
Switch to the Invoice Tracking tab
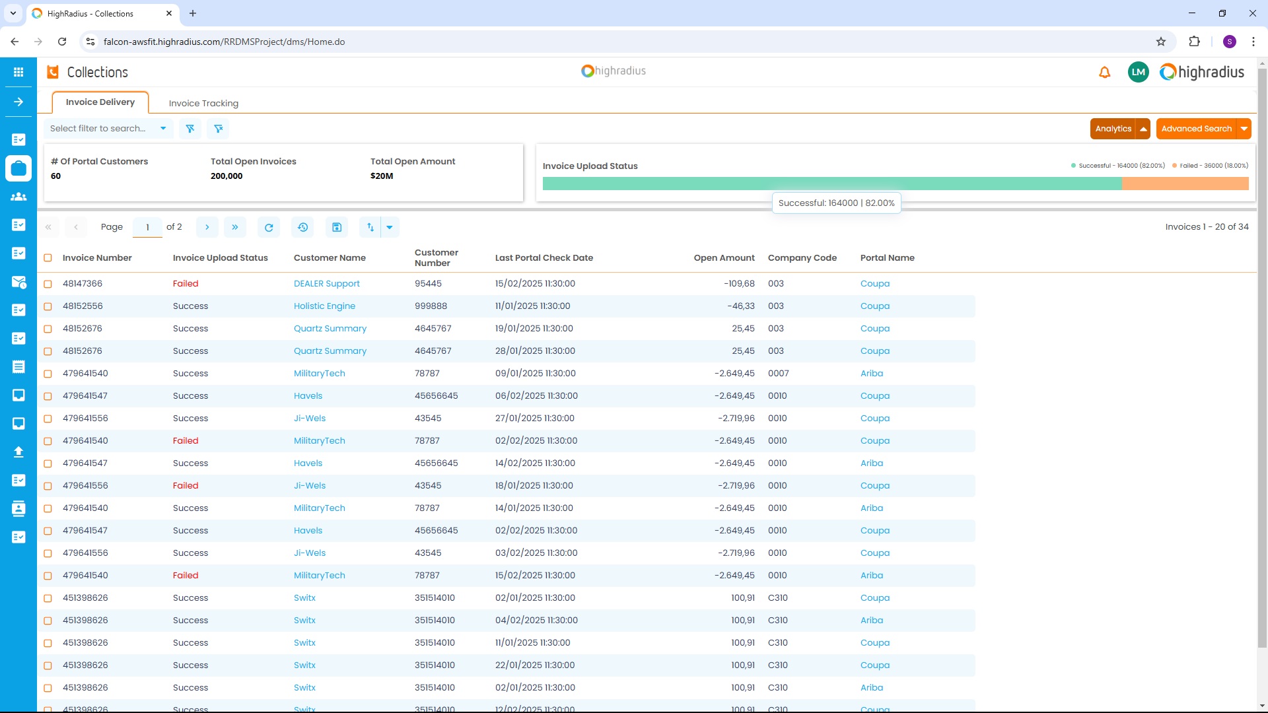tap(203, 103)
